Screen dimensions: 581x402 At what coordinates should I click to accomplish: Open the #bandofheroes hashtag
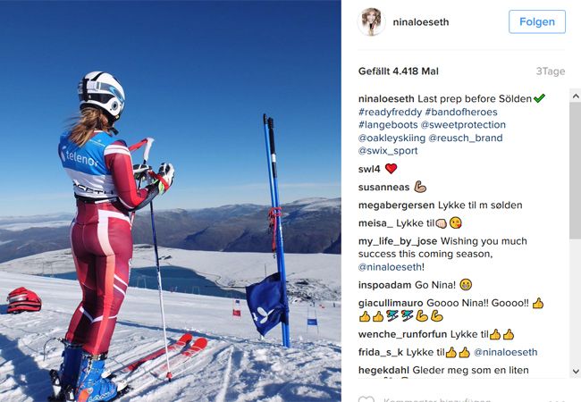461,112
